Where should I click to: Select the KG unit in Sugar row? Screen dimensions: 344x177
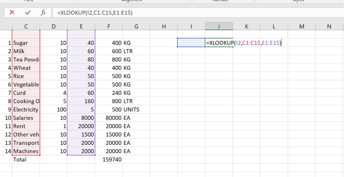[x=136, y=43]
